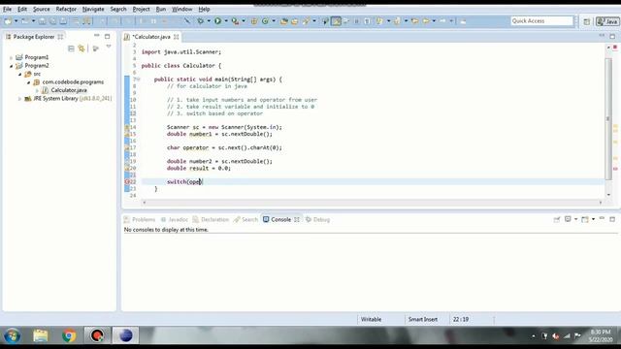Expand the Program1 project node
Image resolution: width=621 pixels, height=349 pixels.
(11, 58)
